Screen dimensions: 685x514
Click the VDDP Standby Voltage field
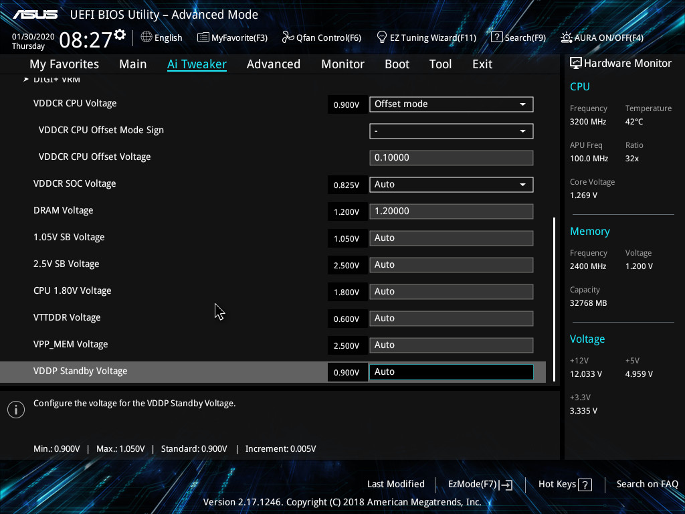coord(452,372)
